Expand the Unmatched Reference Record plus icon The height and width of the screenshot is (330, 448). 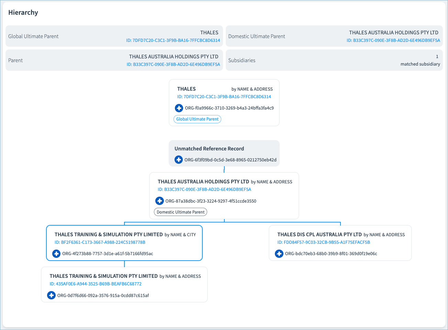[x=179, y=160]
